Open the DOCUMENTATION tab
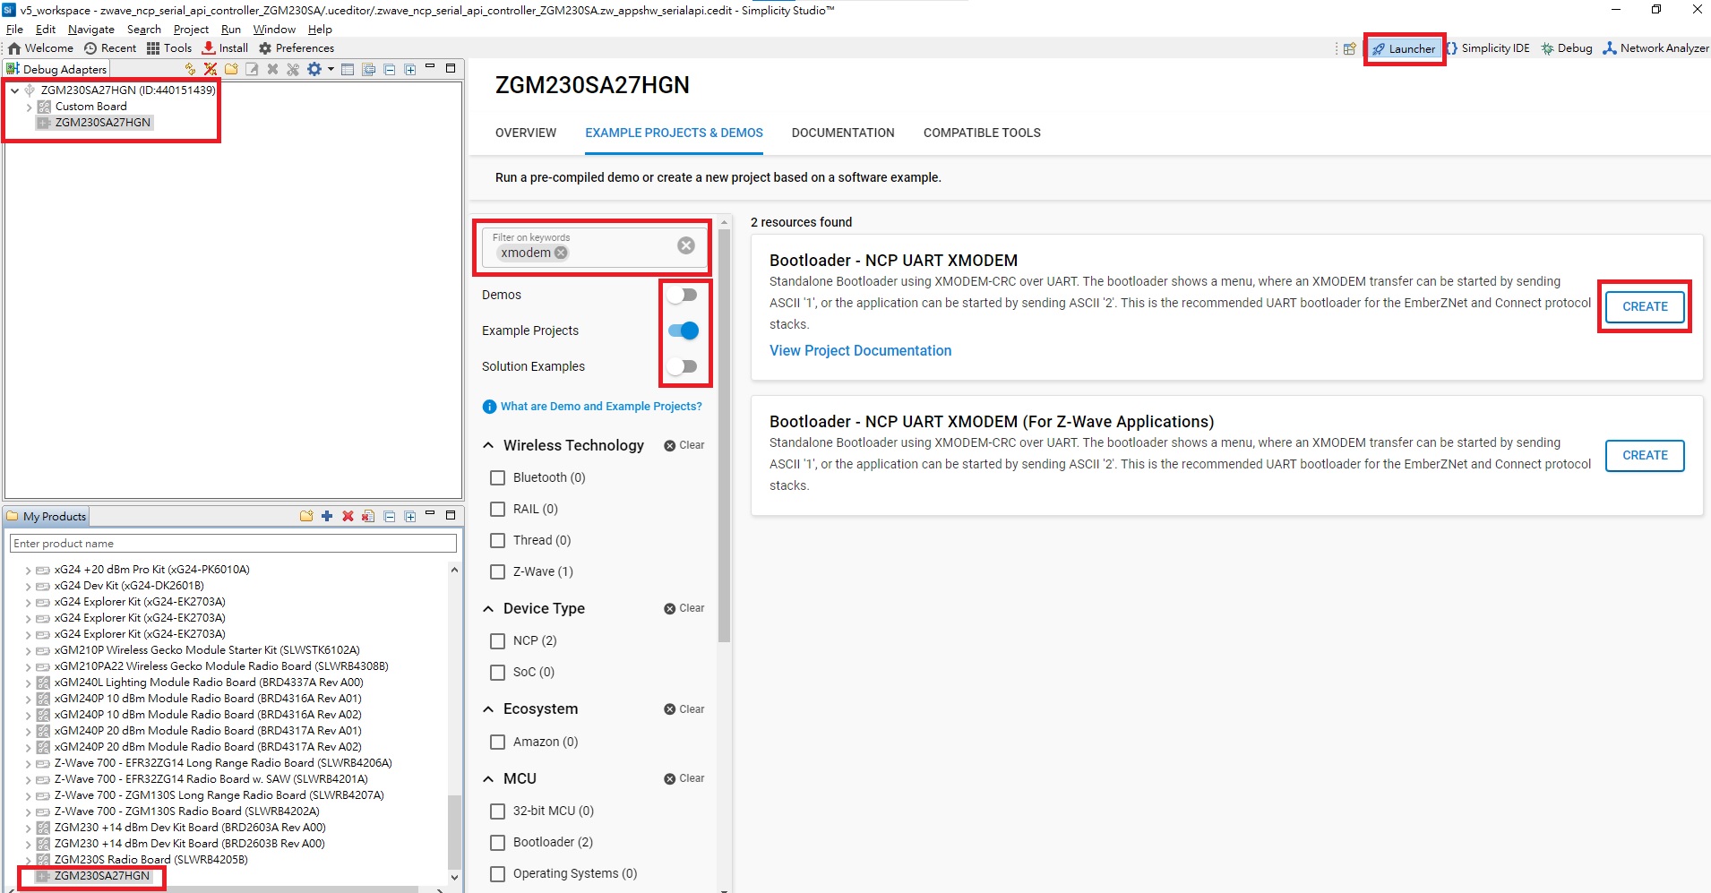This screenshot has width=1711, height=893. coord(843,133)
